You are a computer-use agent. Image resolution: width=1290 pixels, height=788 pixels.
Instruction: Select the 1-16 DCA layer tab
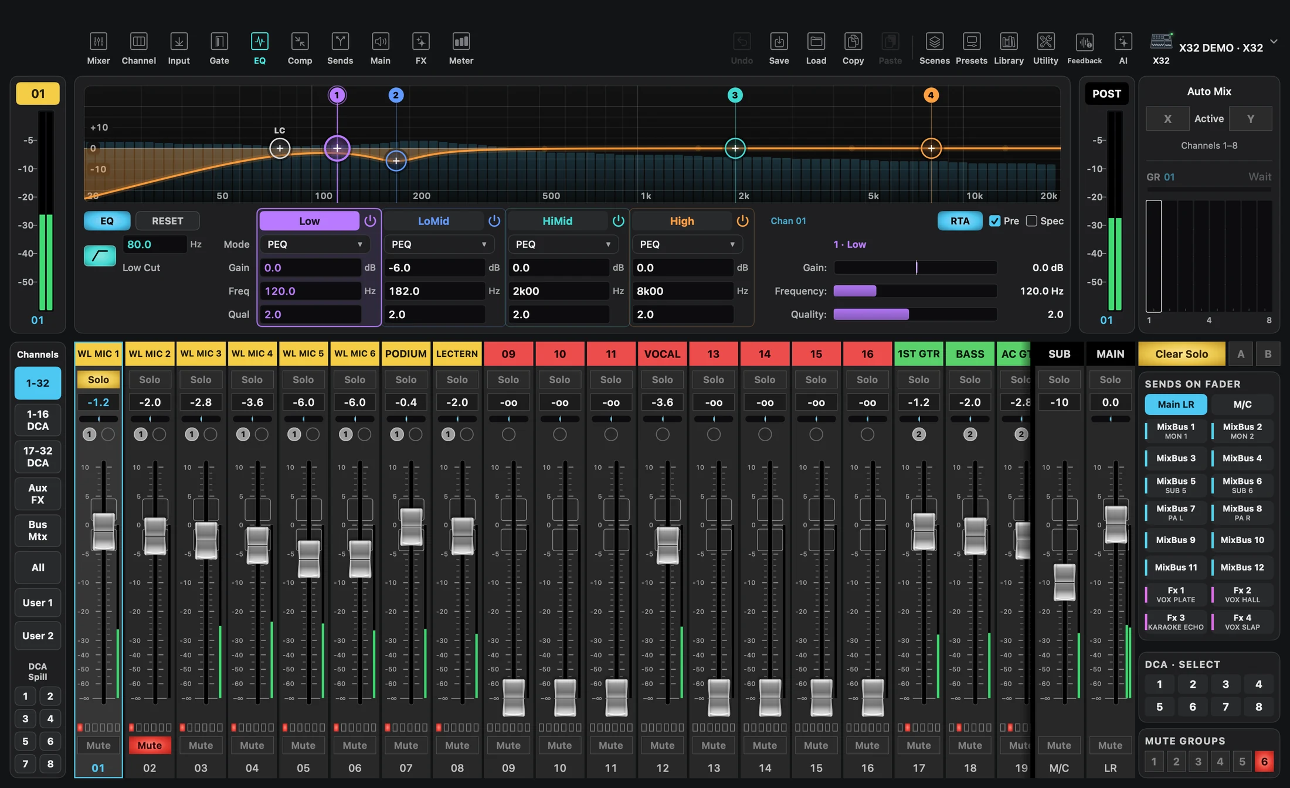(x=38, y=420)
